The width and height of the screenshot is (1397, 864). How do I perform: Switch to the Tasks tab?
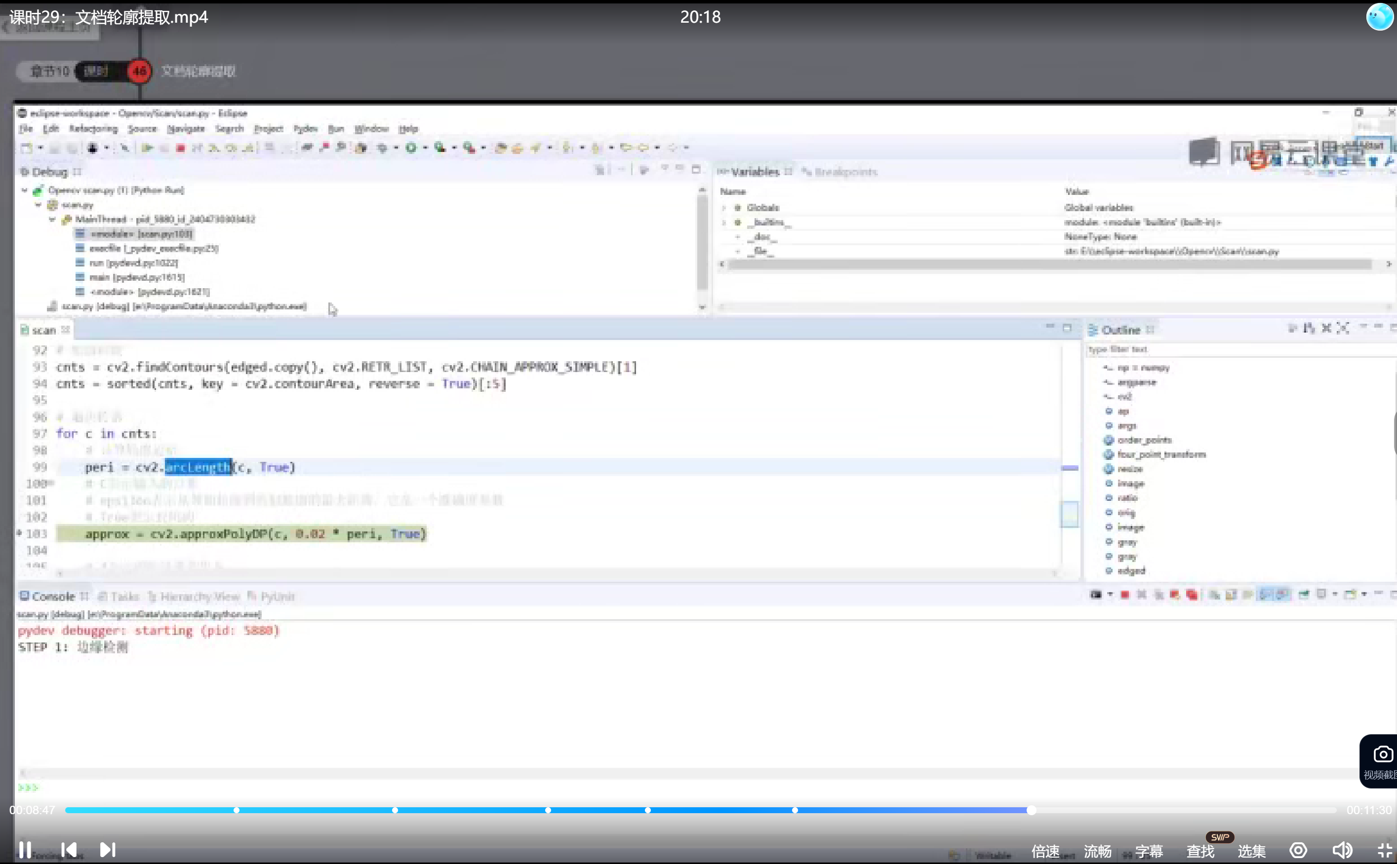[x=119, y=597]
